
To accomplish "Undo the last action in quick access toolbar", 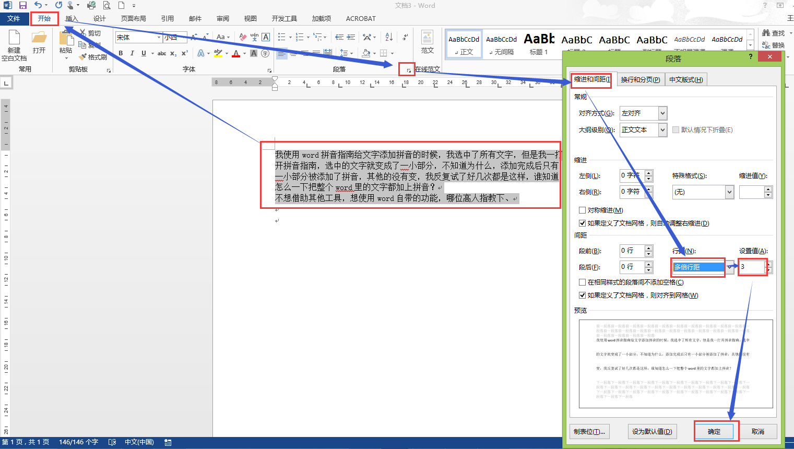I will [x=38, y=5].
